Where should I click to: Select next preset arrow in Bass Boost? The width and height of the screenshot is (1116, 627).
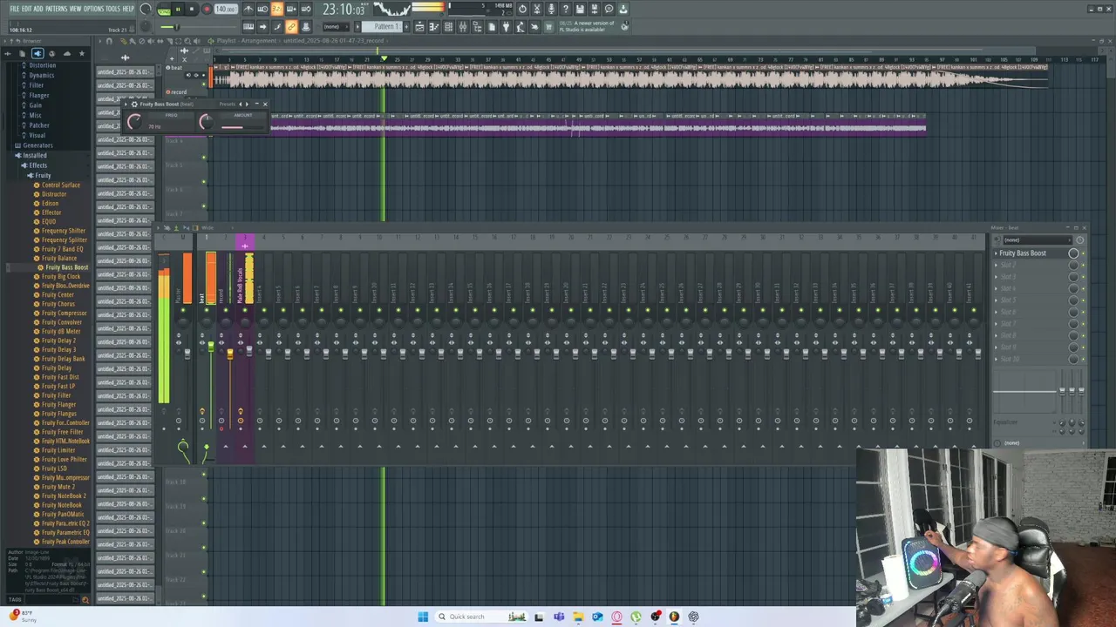tap(247, 104)
